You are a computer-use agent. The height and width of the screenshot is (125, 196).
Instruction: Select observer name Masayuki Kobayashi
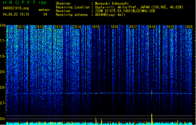click(x=112, y=3)
